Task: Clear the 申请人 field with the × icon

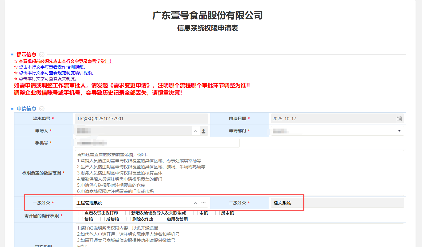Action: (x=195, y=131)
